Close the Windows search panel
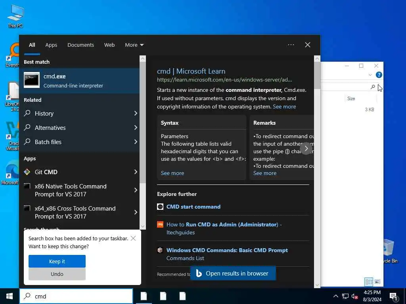This screenshot has width=406, height=304. point(308,45)
